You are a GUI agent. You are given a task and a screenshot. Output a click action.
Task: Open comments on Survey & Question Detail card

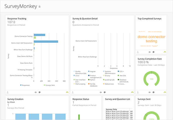point(105,92)
